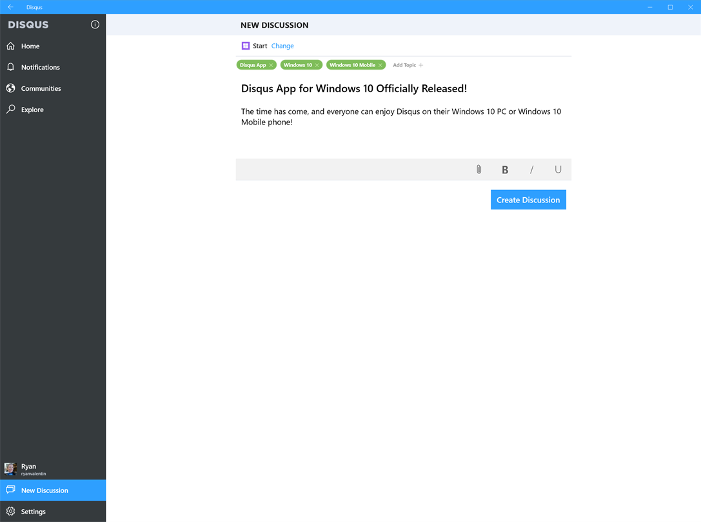This screenshot has width=701, height=522.
Task: Toggle italic formatting
Action: click(531, 170)
